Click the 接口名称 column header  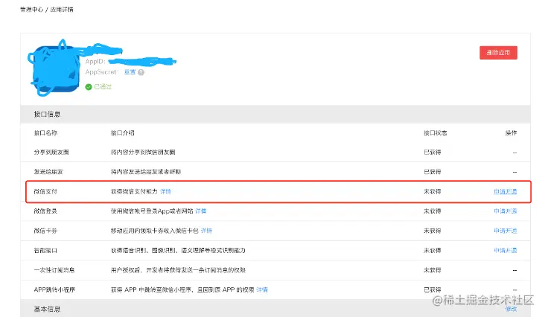[45, 133]
